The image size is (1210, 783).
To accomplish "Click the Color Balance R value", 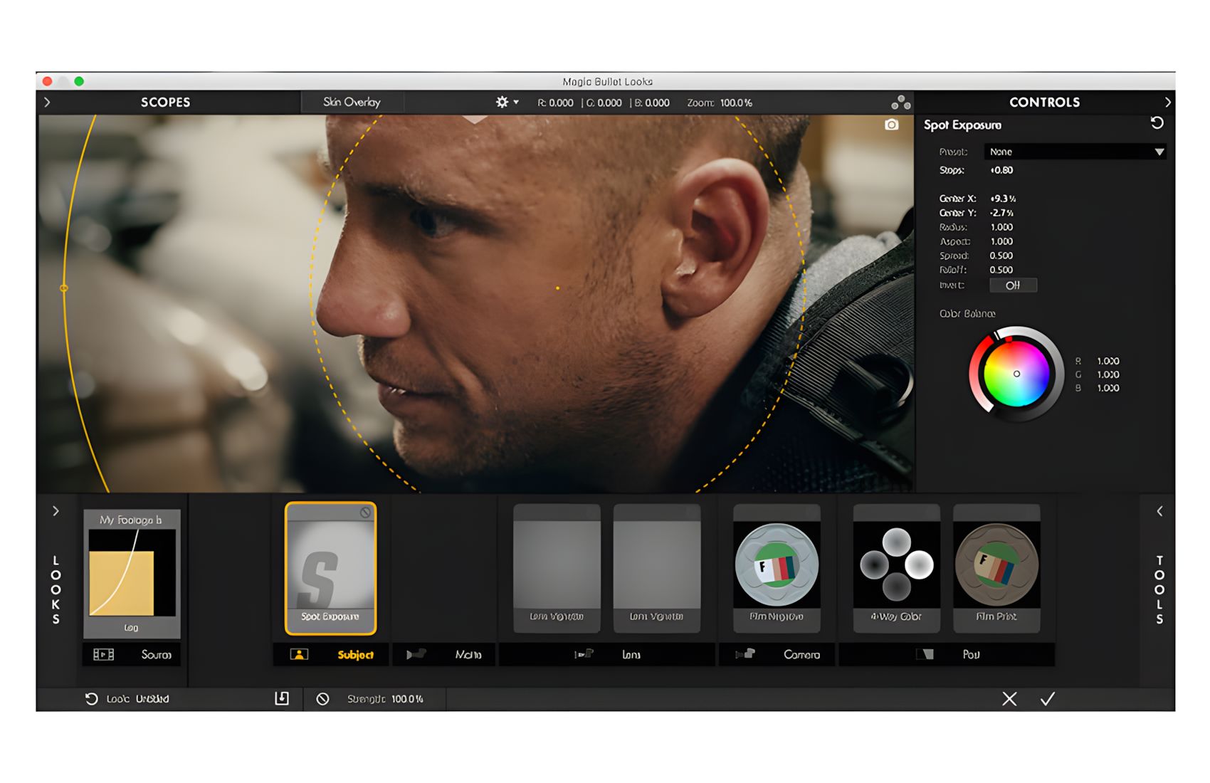I will pos(1108,361).
